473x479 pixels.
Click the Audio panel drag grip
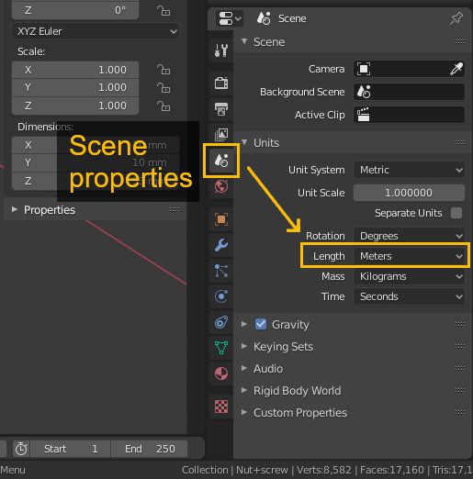pos(460,368)
